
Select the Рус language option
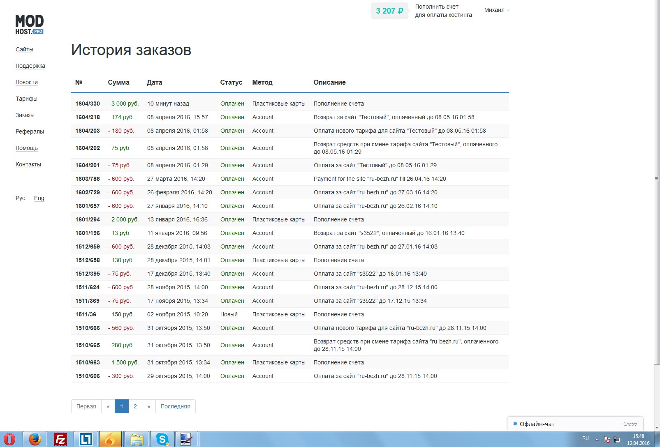point(20,198)
